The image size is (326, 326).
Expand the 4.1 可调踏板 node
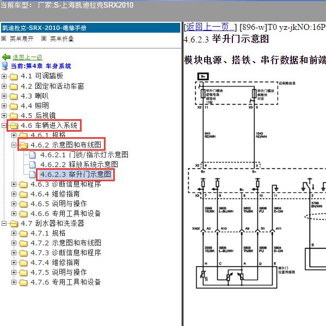tap(4, 76)
